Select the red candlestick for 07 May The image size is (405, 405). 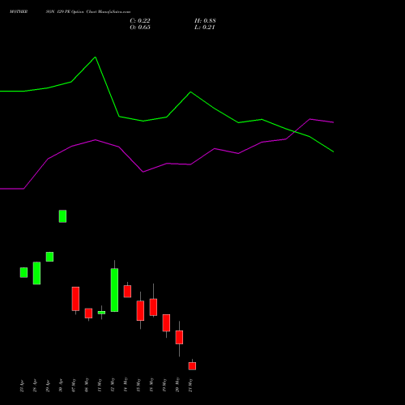point(75,299)
